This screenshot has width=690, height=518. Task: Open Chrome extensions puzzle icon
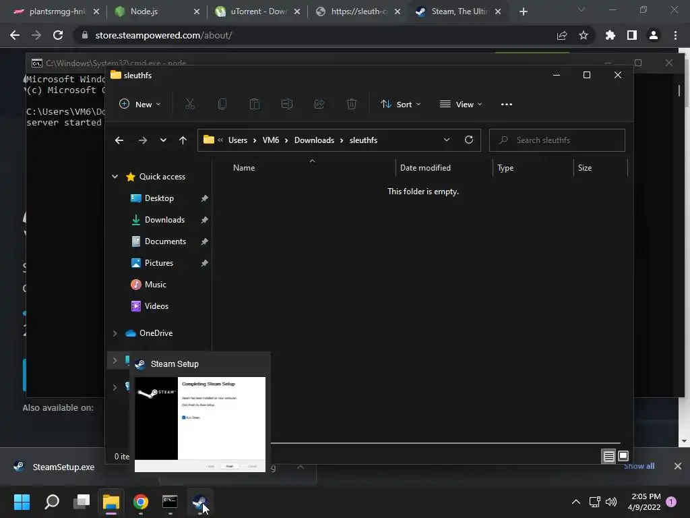click(610, 35)
